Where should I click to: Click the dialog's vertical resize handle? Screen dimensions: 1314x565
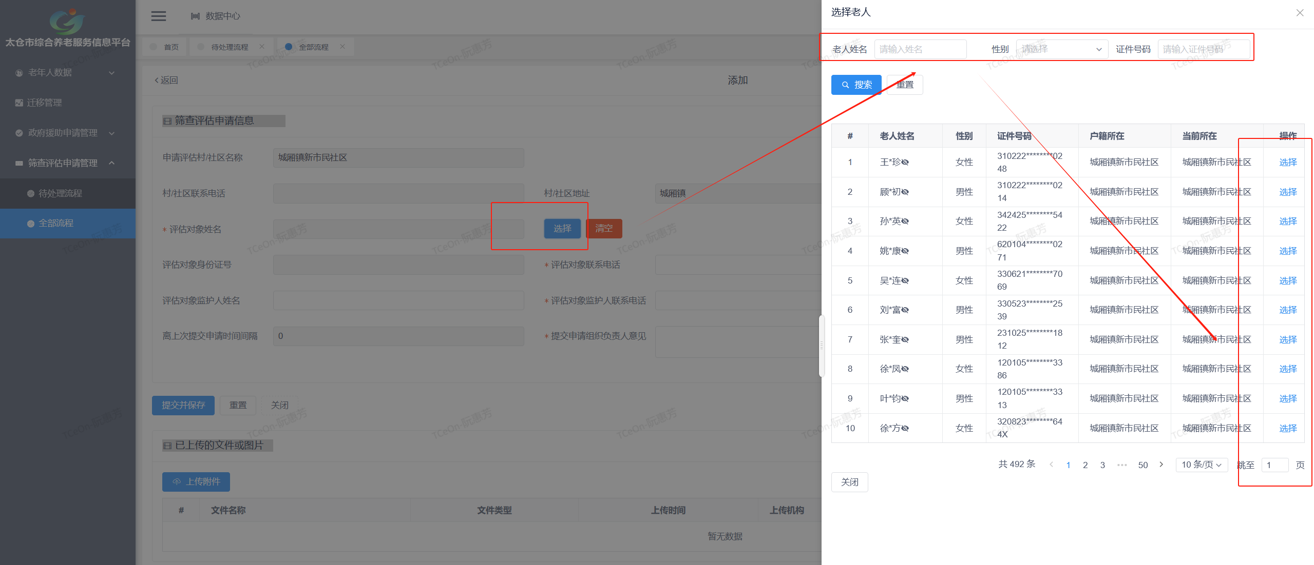pos(822,346)
